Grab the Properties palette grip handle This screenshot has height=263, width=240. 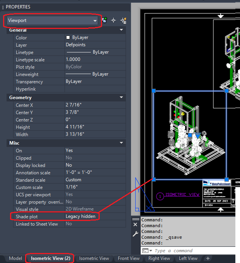pyautogui.click(x=3, y=7)
